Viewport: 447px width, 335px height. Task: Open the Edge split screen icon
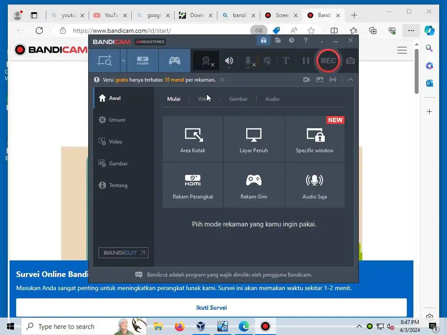coord(334,31)
